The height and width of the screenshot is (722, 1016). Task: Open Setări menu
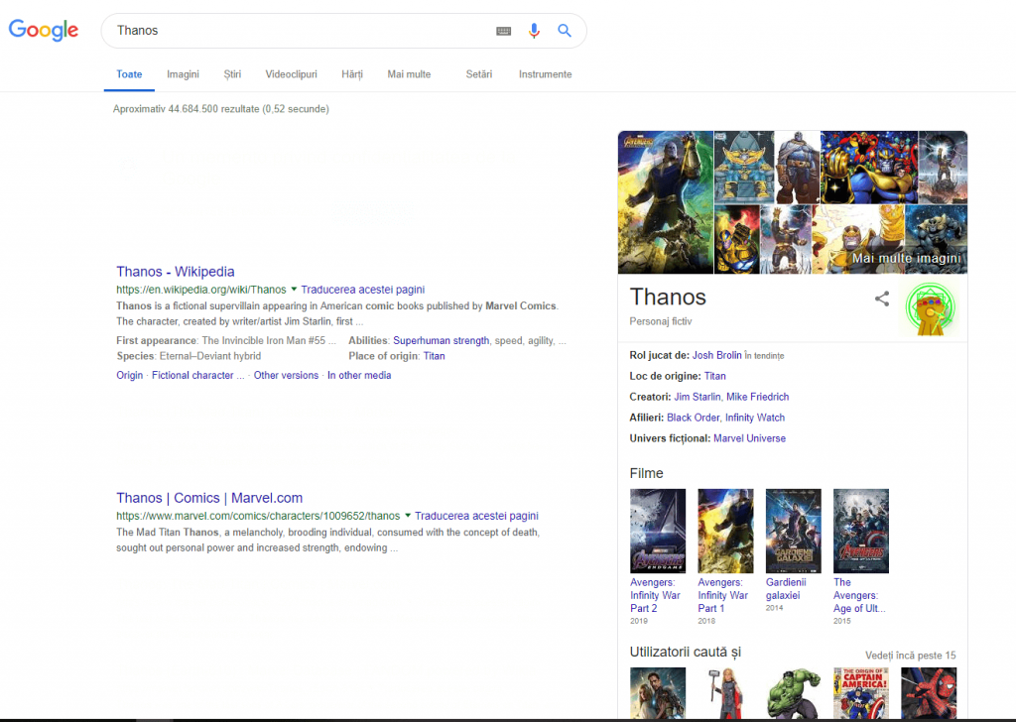click(x=479, y=74)
